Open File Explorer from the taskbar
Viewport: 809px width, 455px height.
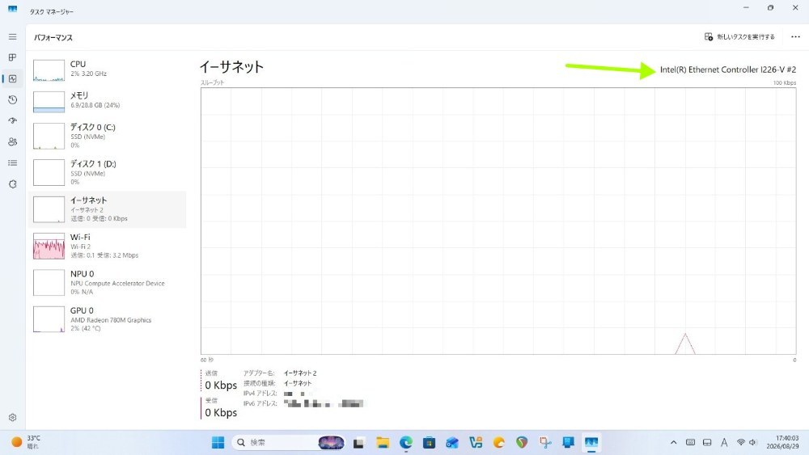(x=383, y=442)
